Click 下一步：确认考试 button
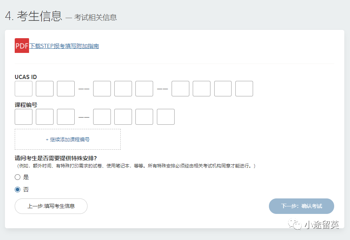 click(x=301, y=206)
